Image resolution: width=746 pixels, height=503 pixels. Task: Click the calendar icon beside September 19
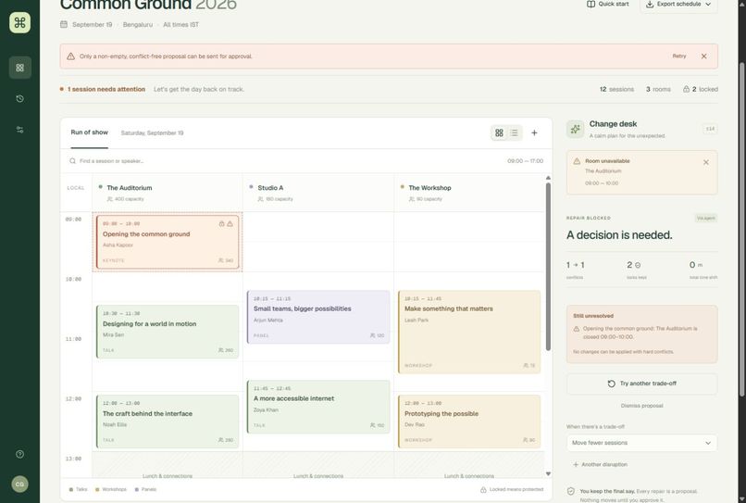tap(64, 24)
